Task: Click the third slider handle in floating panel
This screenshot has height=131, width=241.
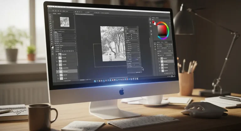Action: click(131, 38)
